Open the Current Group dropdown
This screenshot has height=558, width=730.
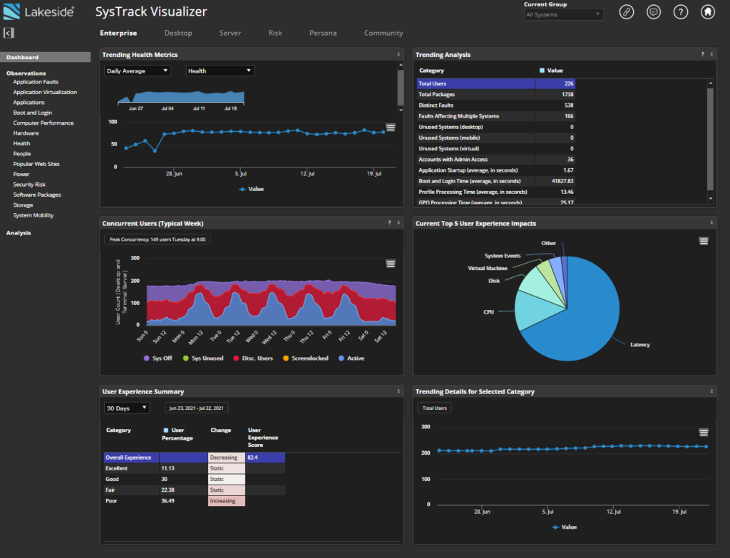tap(563, 14)
